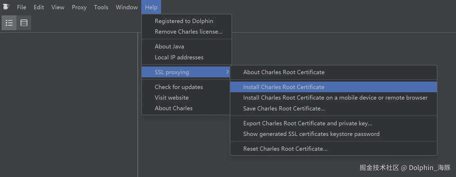Screen dimensions: 456x177
Task: Open the Window menu
Action: [x=127, y=7]
